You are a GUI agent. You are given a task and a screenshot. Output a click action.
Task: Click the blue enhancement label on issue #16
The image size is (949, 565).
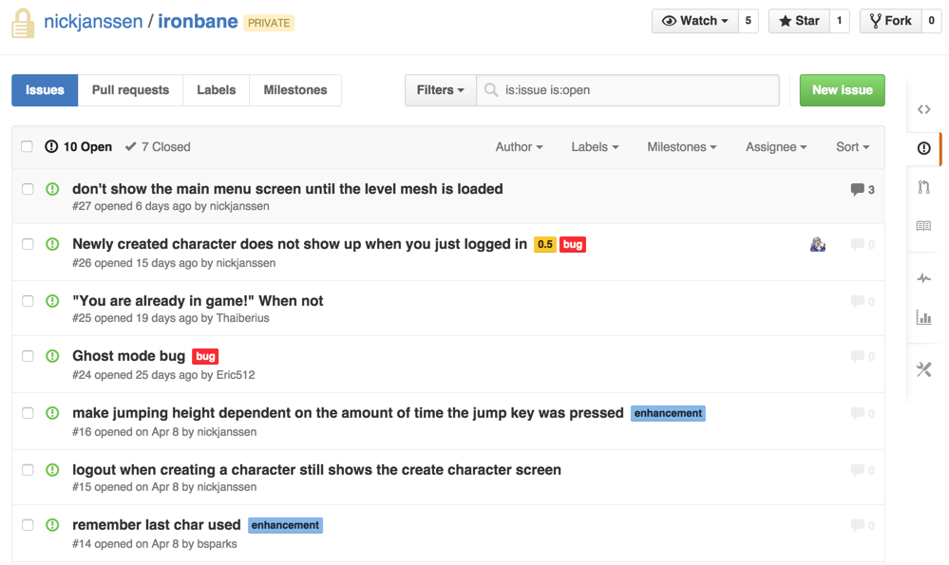pyautogui.click(x=668, y=413)
